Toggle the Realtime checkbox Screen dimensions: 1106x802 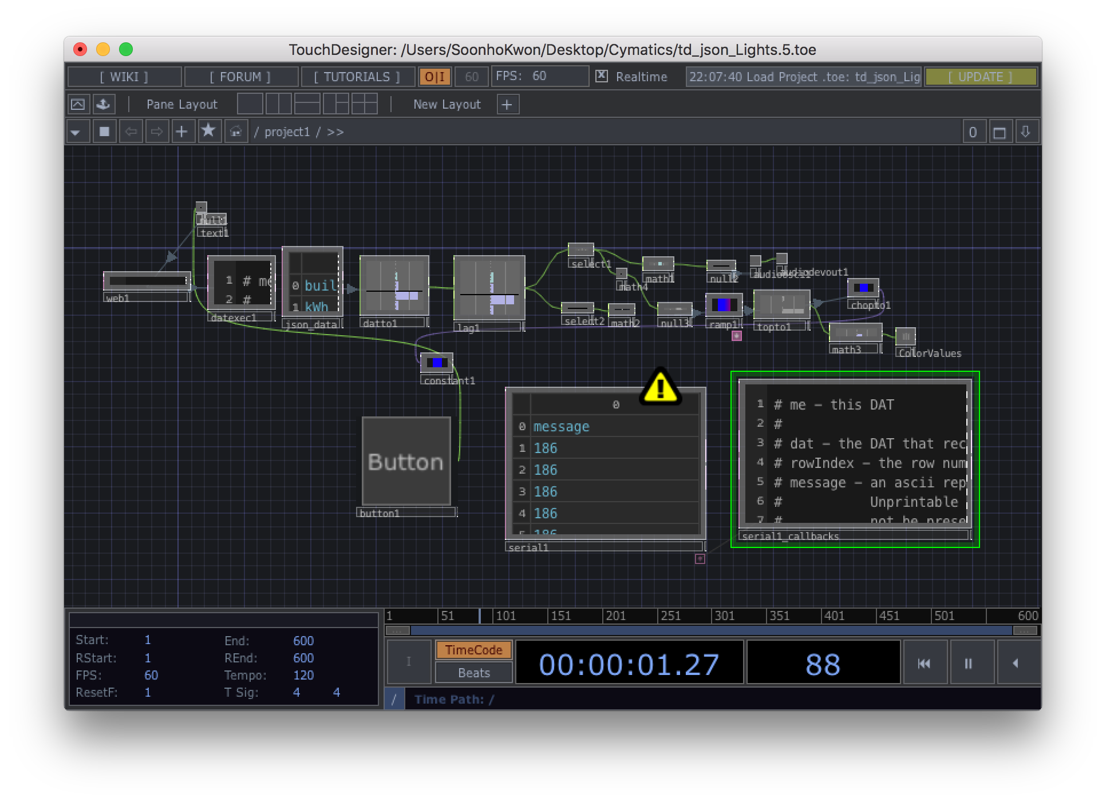(x=601, y=76)
